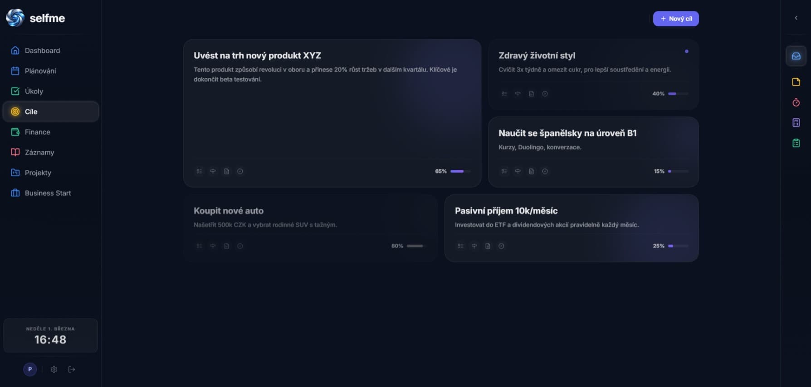Log out using the bottom-left logout icon
This screenshot has width=811, height=387.
[x=71, y=369]
